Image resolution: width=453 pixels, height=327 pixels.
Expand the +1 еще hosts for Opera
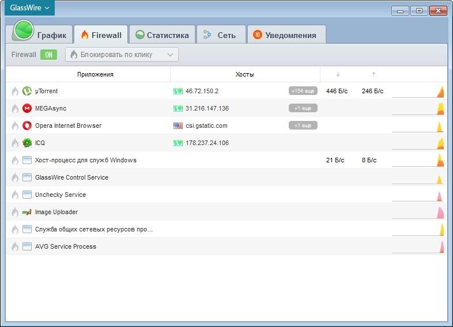[303, 126]
